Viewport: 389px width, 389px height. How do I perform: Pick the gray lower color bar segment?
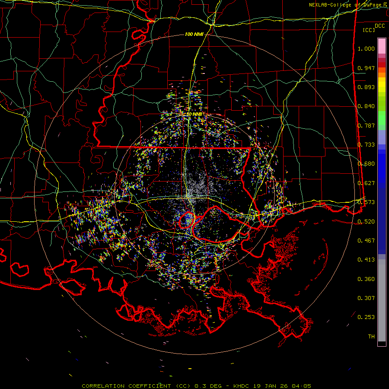point(382,300)
